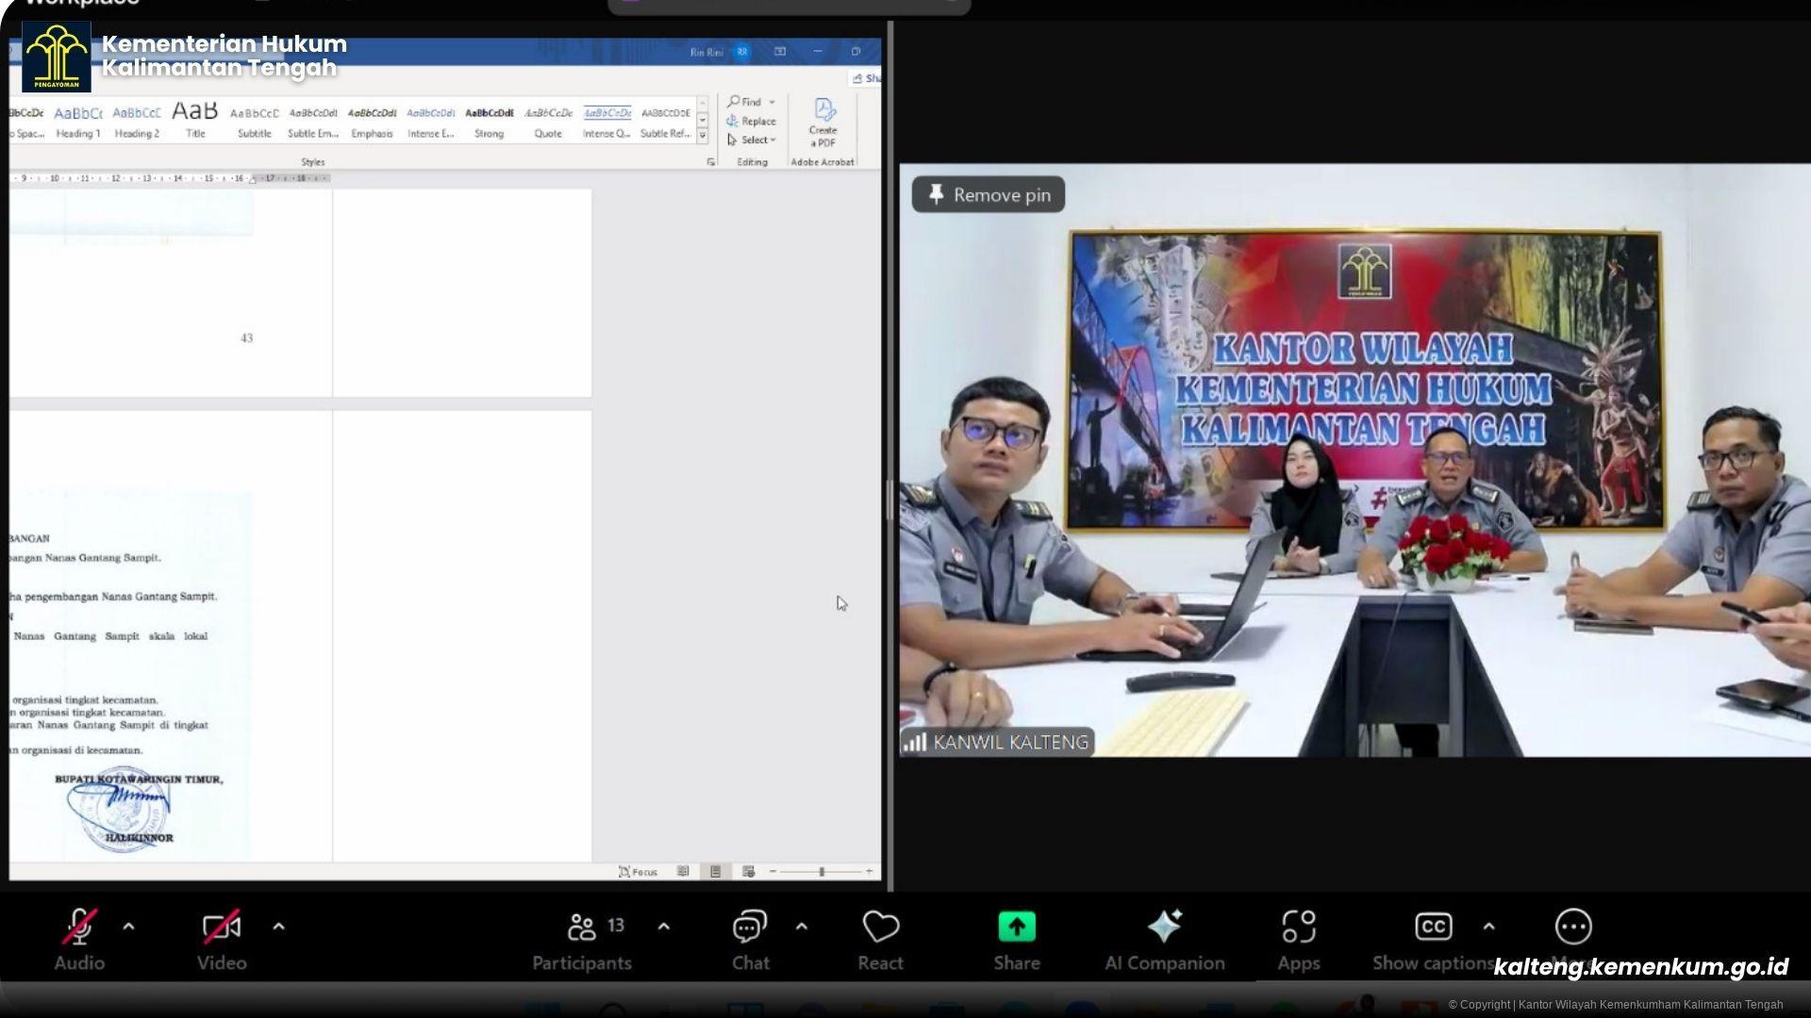Click the Share button in Word

click(x=866, y=78)
